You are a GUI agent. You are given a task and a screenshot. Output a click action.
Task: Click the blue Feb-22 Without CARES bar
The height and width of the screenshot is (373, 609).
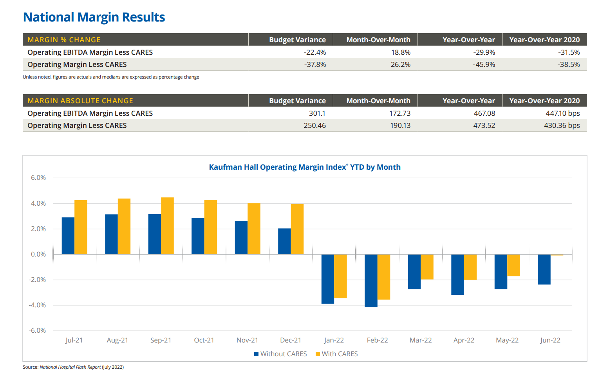point(371,281)
